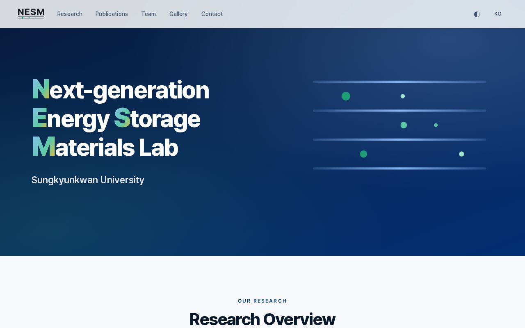Open the Research menu item
525x328 pixels.
point(70,14)
